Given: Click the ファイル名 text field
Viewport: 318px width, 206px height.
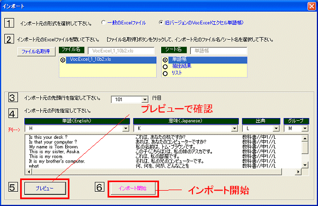Looking at the screenshot, I should tap(121, 51).
